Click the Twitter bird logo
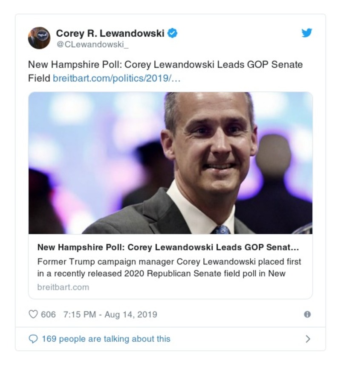 tap(306, 33)
